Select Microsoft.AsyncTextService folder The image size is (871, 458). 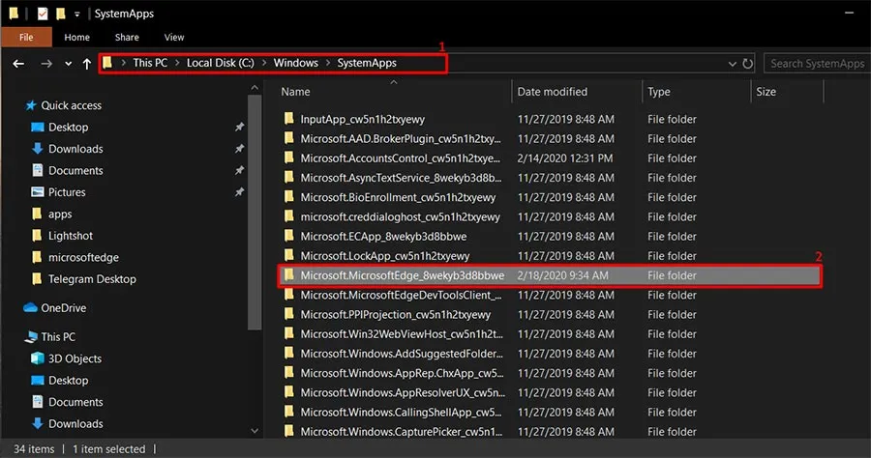[x=401, y=178]
